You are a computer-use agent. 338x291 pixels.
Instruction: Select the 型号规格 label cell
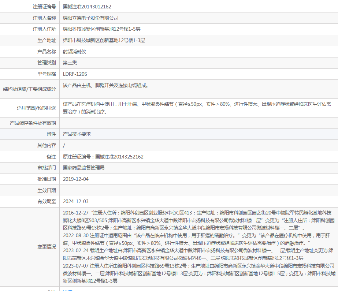pyautogui.click(x=47, y=74)
